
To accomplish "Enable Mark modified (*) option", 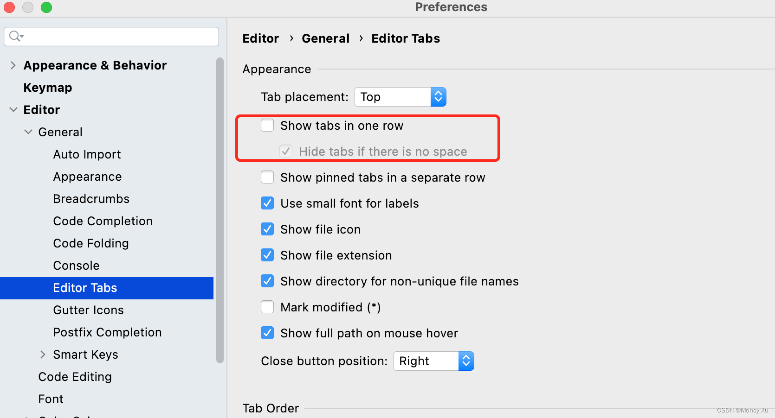I will tap(267, 307).
